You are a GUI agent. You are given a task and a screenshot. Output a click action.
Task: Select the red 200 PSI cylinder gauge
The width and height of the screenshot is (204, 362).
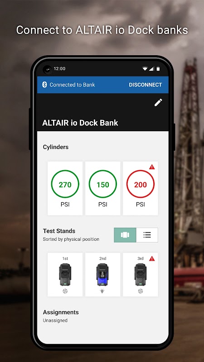click(x=141, y=184)
